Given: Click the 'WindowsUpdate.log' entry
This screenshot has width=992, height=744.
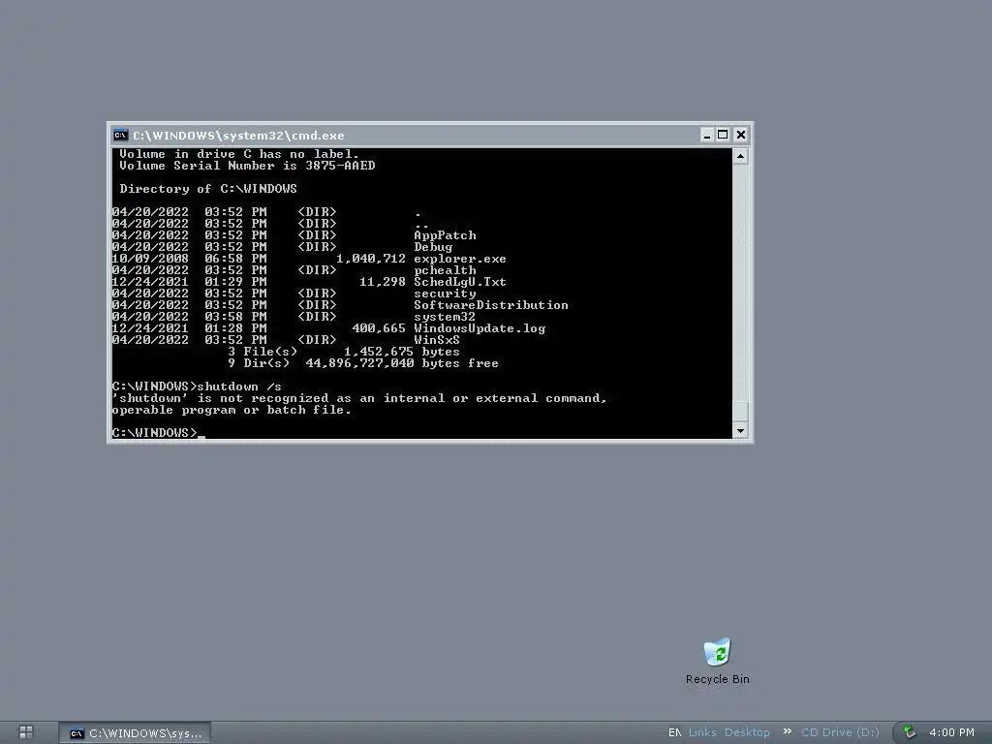Looking at the screenshot, I should (480, 328).
